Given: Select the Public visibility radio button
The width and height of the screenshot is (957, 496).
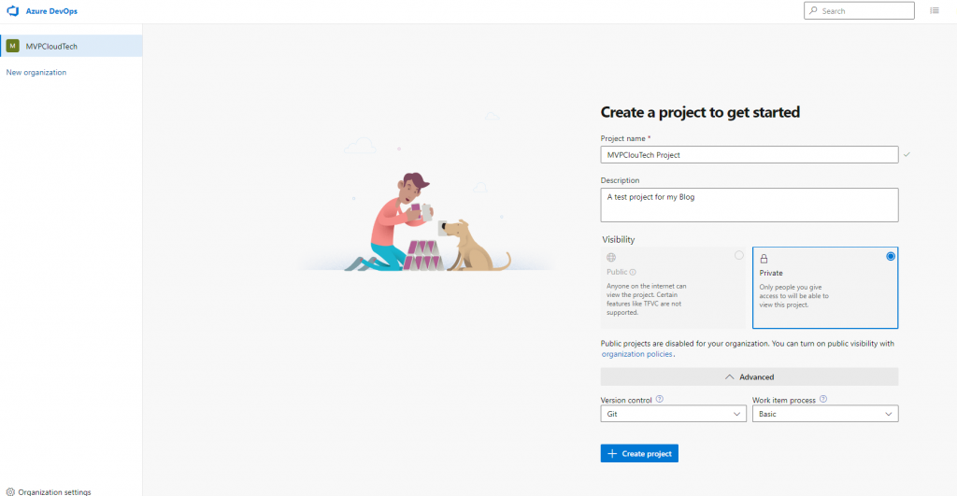Looking at the screenshot, I should coord(739,255).
